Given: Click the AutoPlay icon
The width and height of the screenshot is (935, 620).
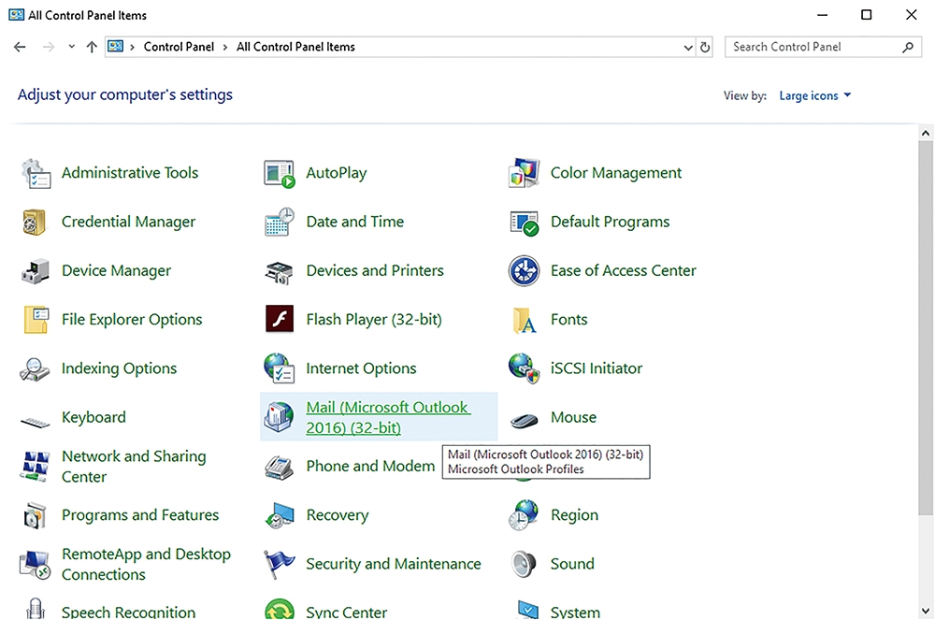Looking at the screenshot, I should 279,174.
